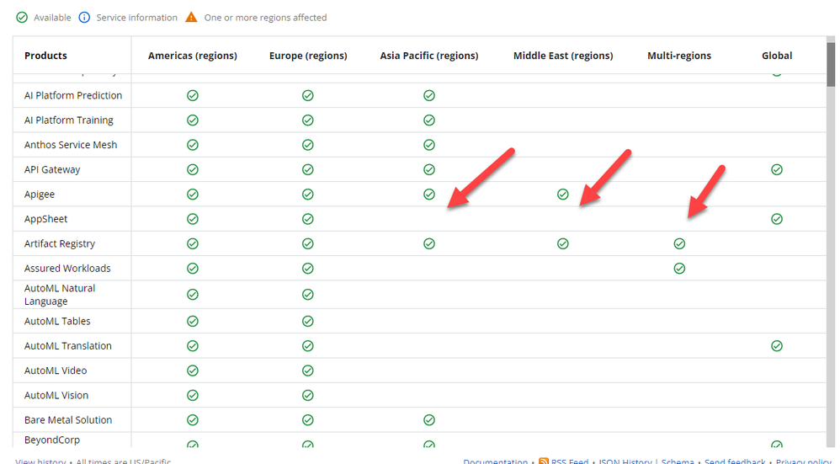The width and height of the screenshot is (840, 464).
Task: Click Artifact Registry Asia Pacific check icon
Action: (x=429, y=243)
